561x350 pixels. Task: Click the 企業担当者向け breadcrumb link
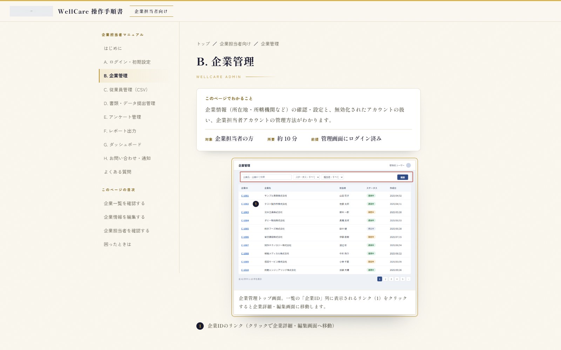coord(235,44)
